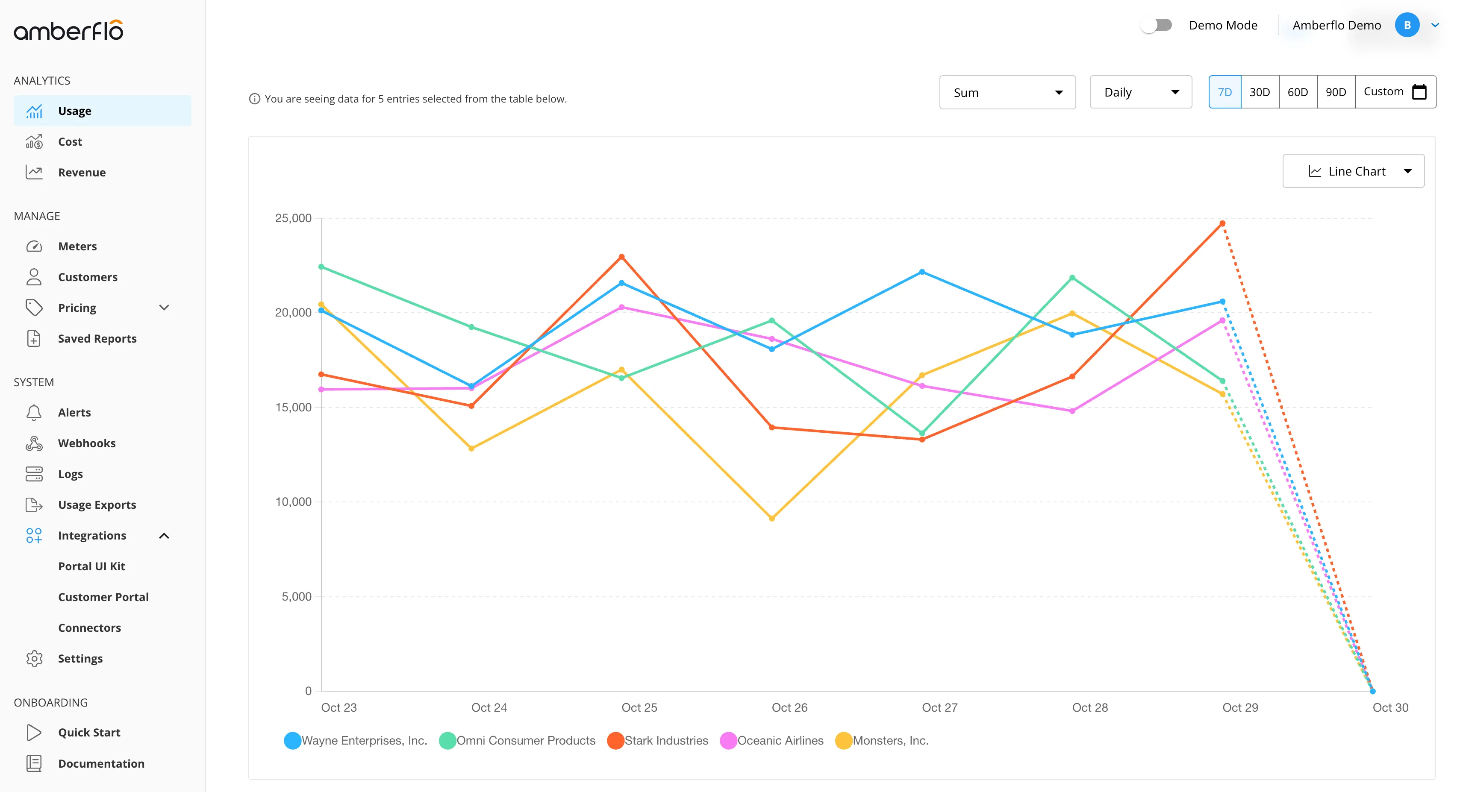Click the Logs server icon

(34, 474)
